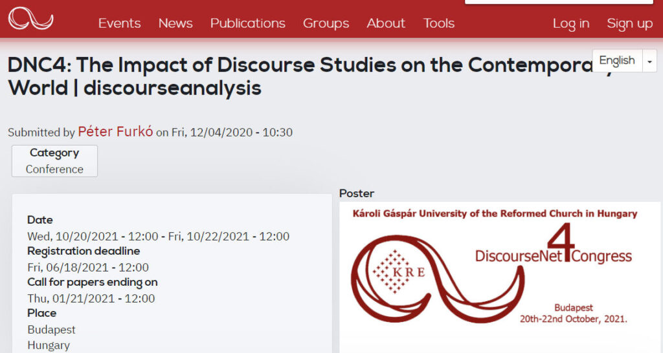Click the Sign up link
Screen dimensions: 663x353
coord(629,23)
